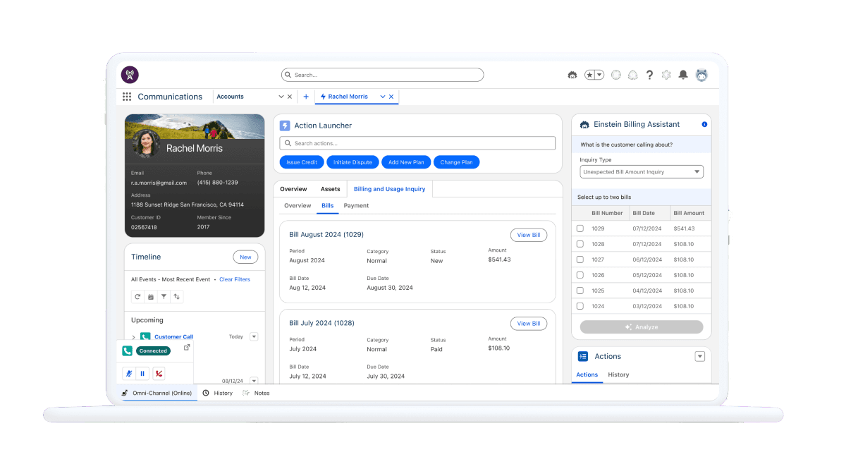The width and height of the screenshot is (846, 476).
Task: Open action menu for the 08/12/24 entry
Action: coord(255,381)
